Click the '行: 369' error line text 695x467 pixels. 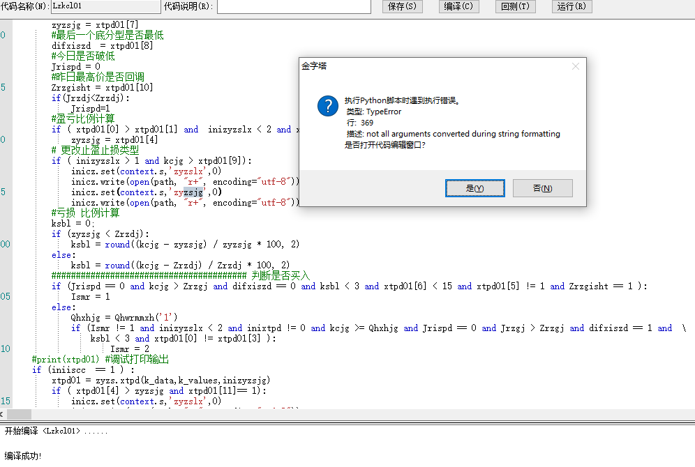[359, 123]
